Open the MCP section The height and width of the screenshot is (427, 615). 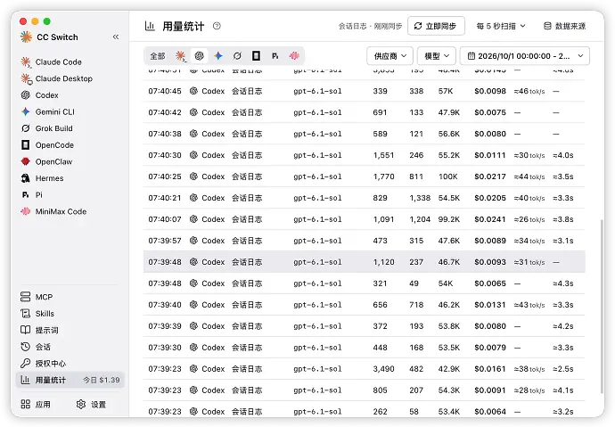[x=37, y=297]
